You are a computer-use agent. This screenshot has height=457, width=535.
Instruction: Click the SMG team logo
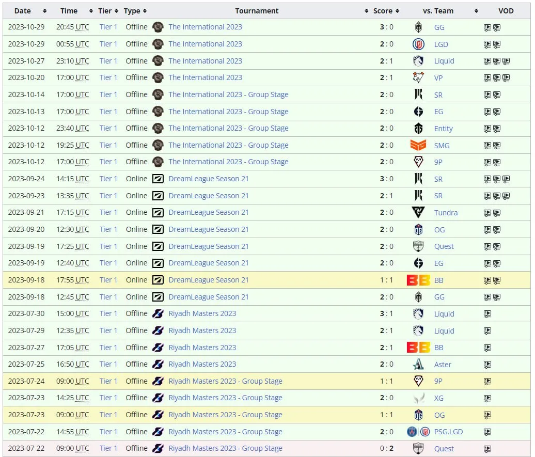418,145
